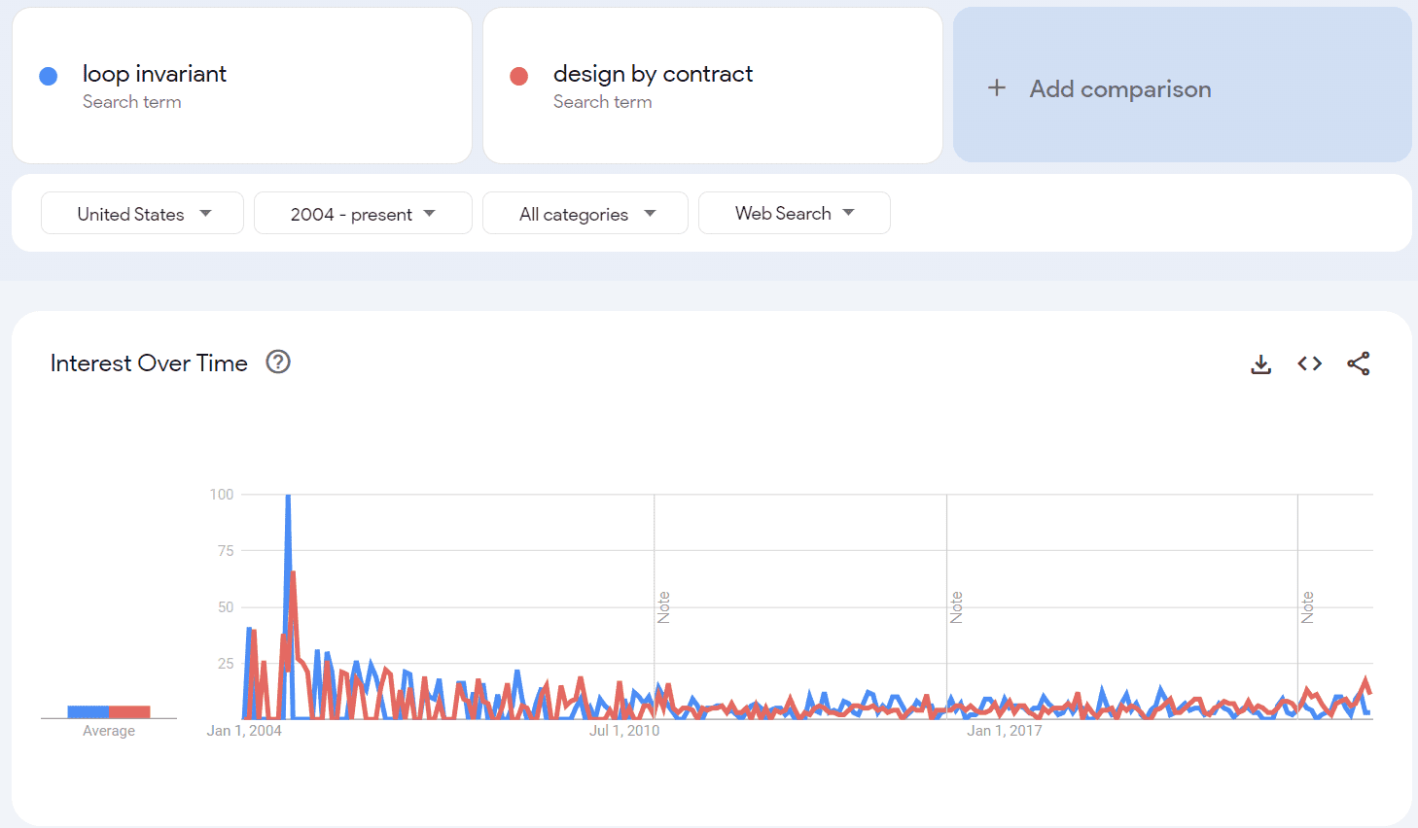The width and height of the screenshot is (1418, 828).
Task: Open the 2004 - present time range dropdown
Action: [x=362, y=213]
